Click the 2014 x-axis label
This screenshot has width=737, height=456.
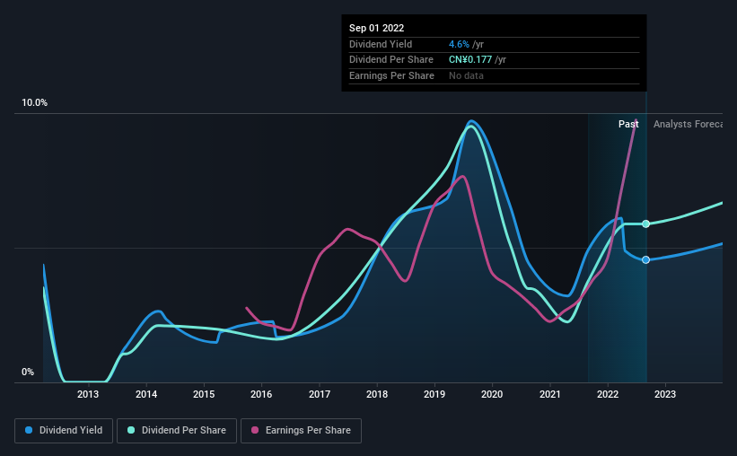click(x=146, y=394)
